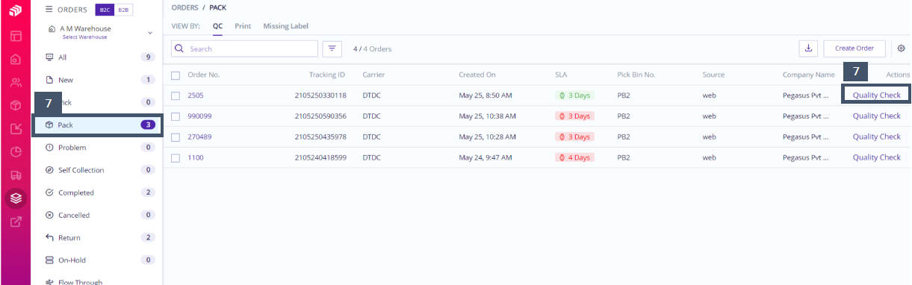The height and width of the screenshot is (285, 912).
Task: Open order number 2505
Action: pyautogui.click(x=196, y=95)
